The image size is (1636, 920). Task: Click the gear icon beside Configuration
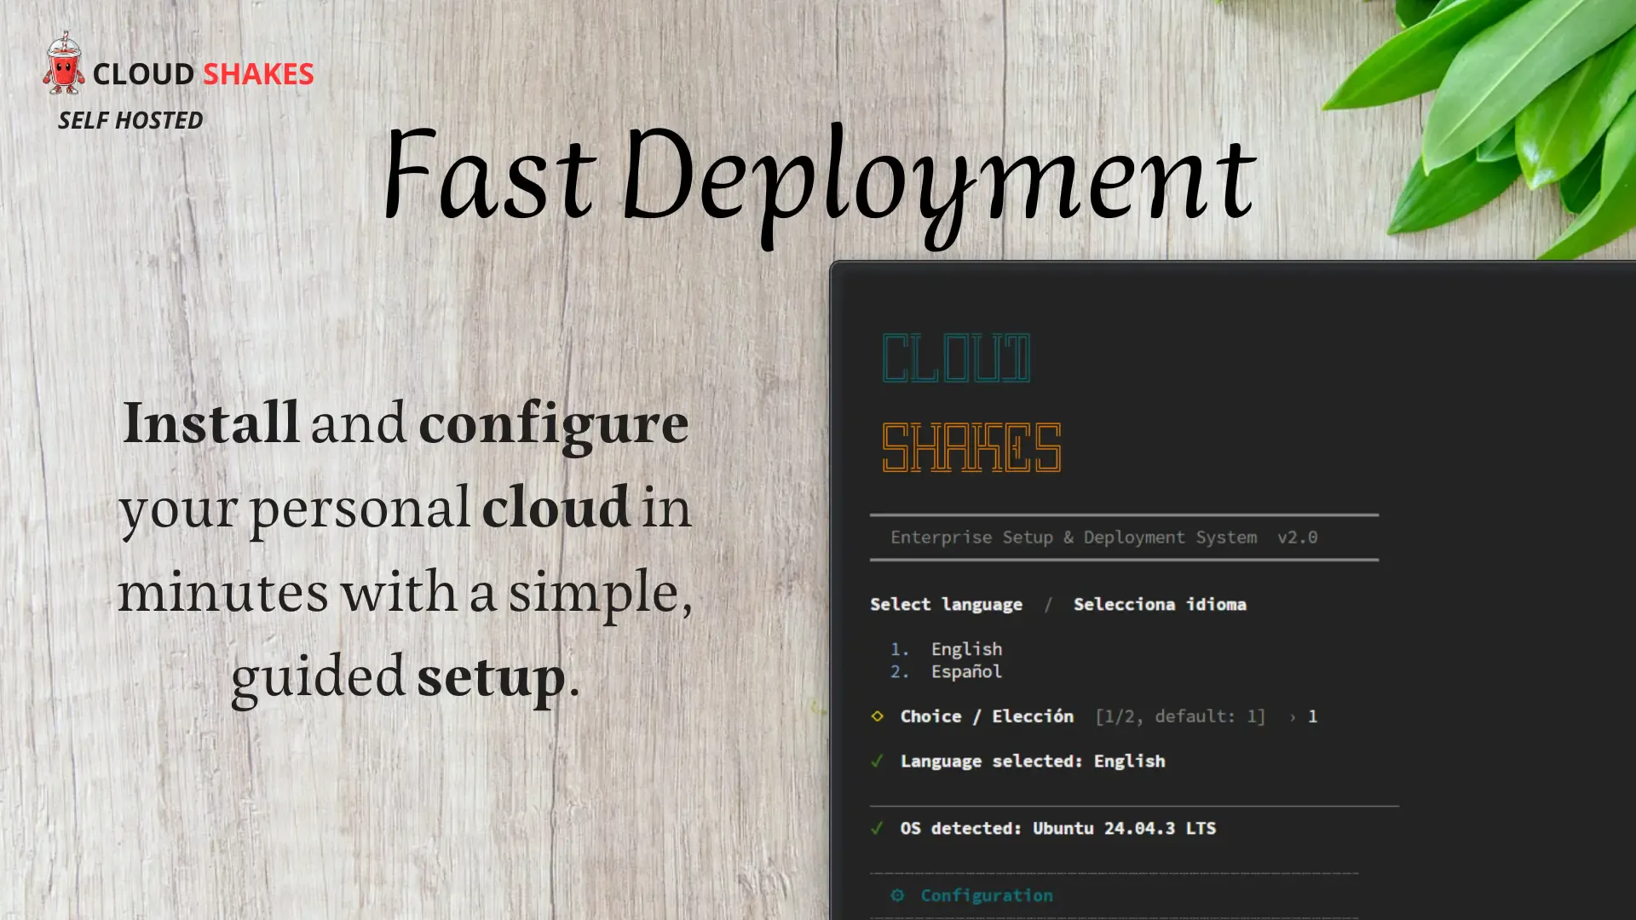tap(897, 895)
